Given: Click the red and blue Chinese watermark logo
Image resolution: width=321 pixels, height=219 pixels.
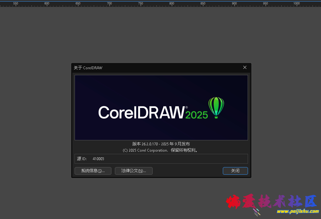Looking at the screenshot, I should pos(271,202).
